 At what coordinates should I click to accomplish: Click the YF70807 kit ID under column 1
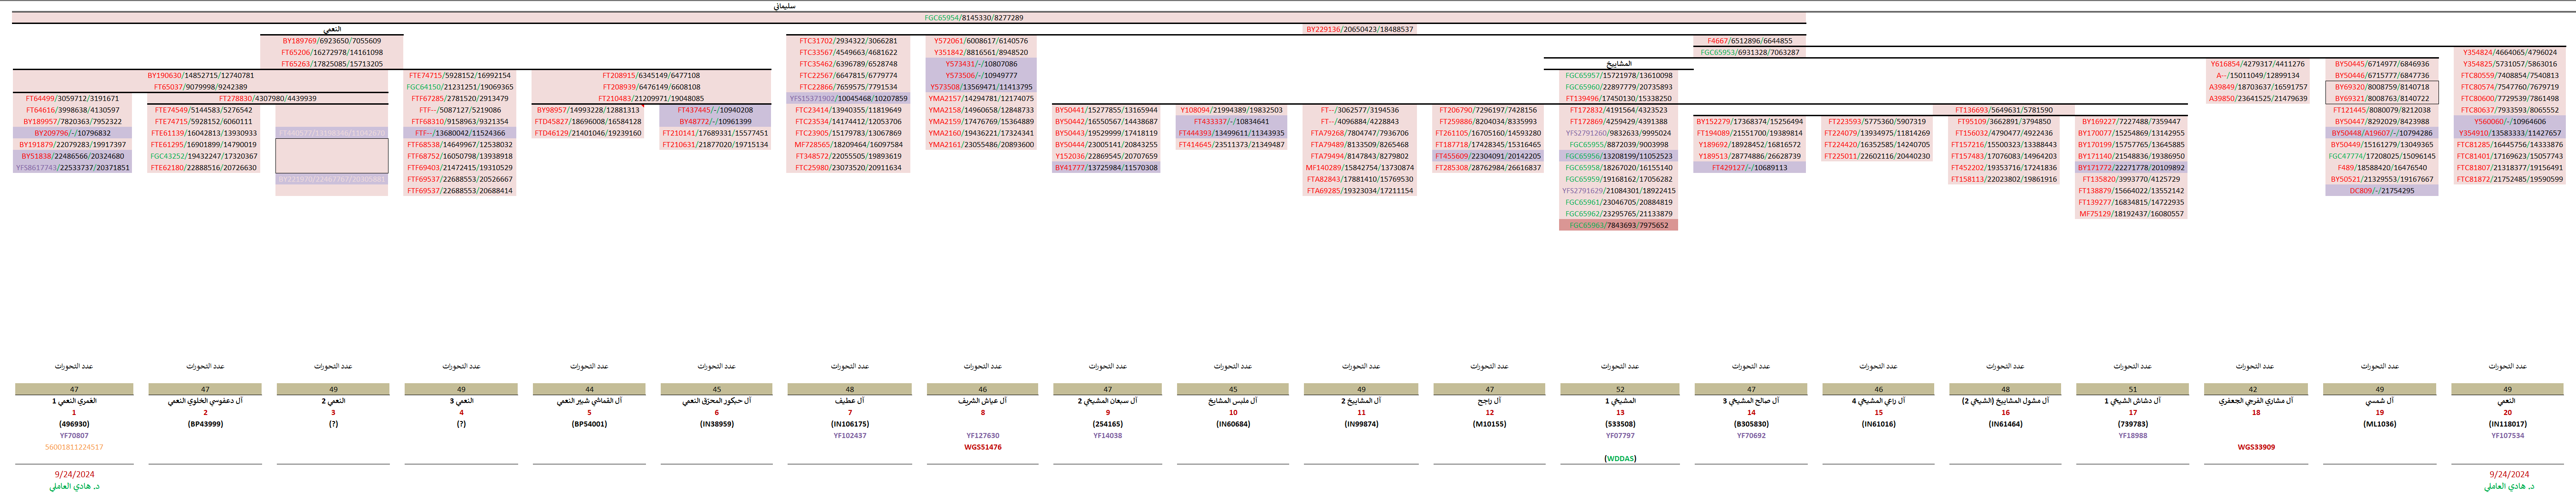(x=74, y=436)
